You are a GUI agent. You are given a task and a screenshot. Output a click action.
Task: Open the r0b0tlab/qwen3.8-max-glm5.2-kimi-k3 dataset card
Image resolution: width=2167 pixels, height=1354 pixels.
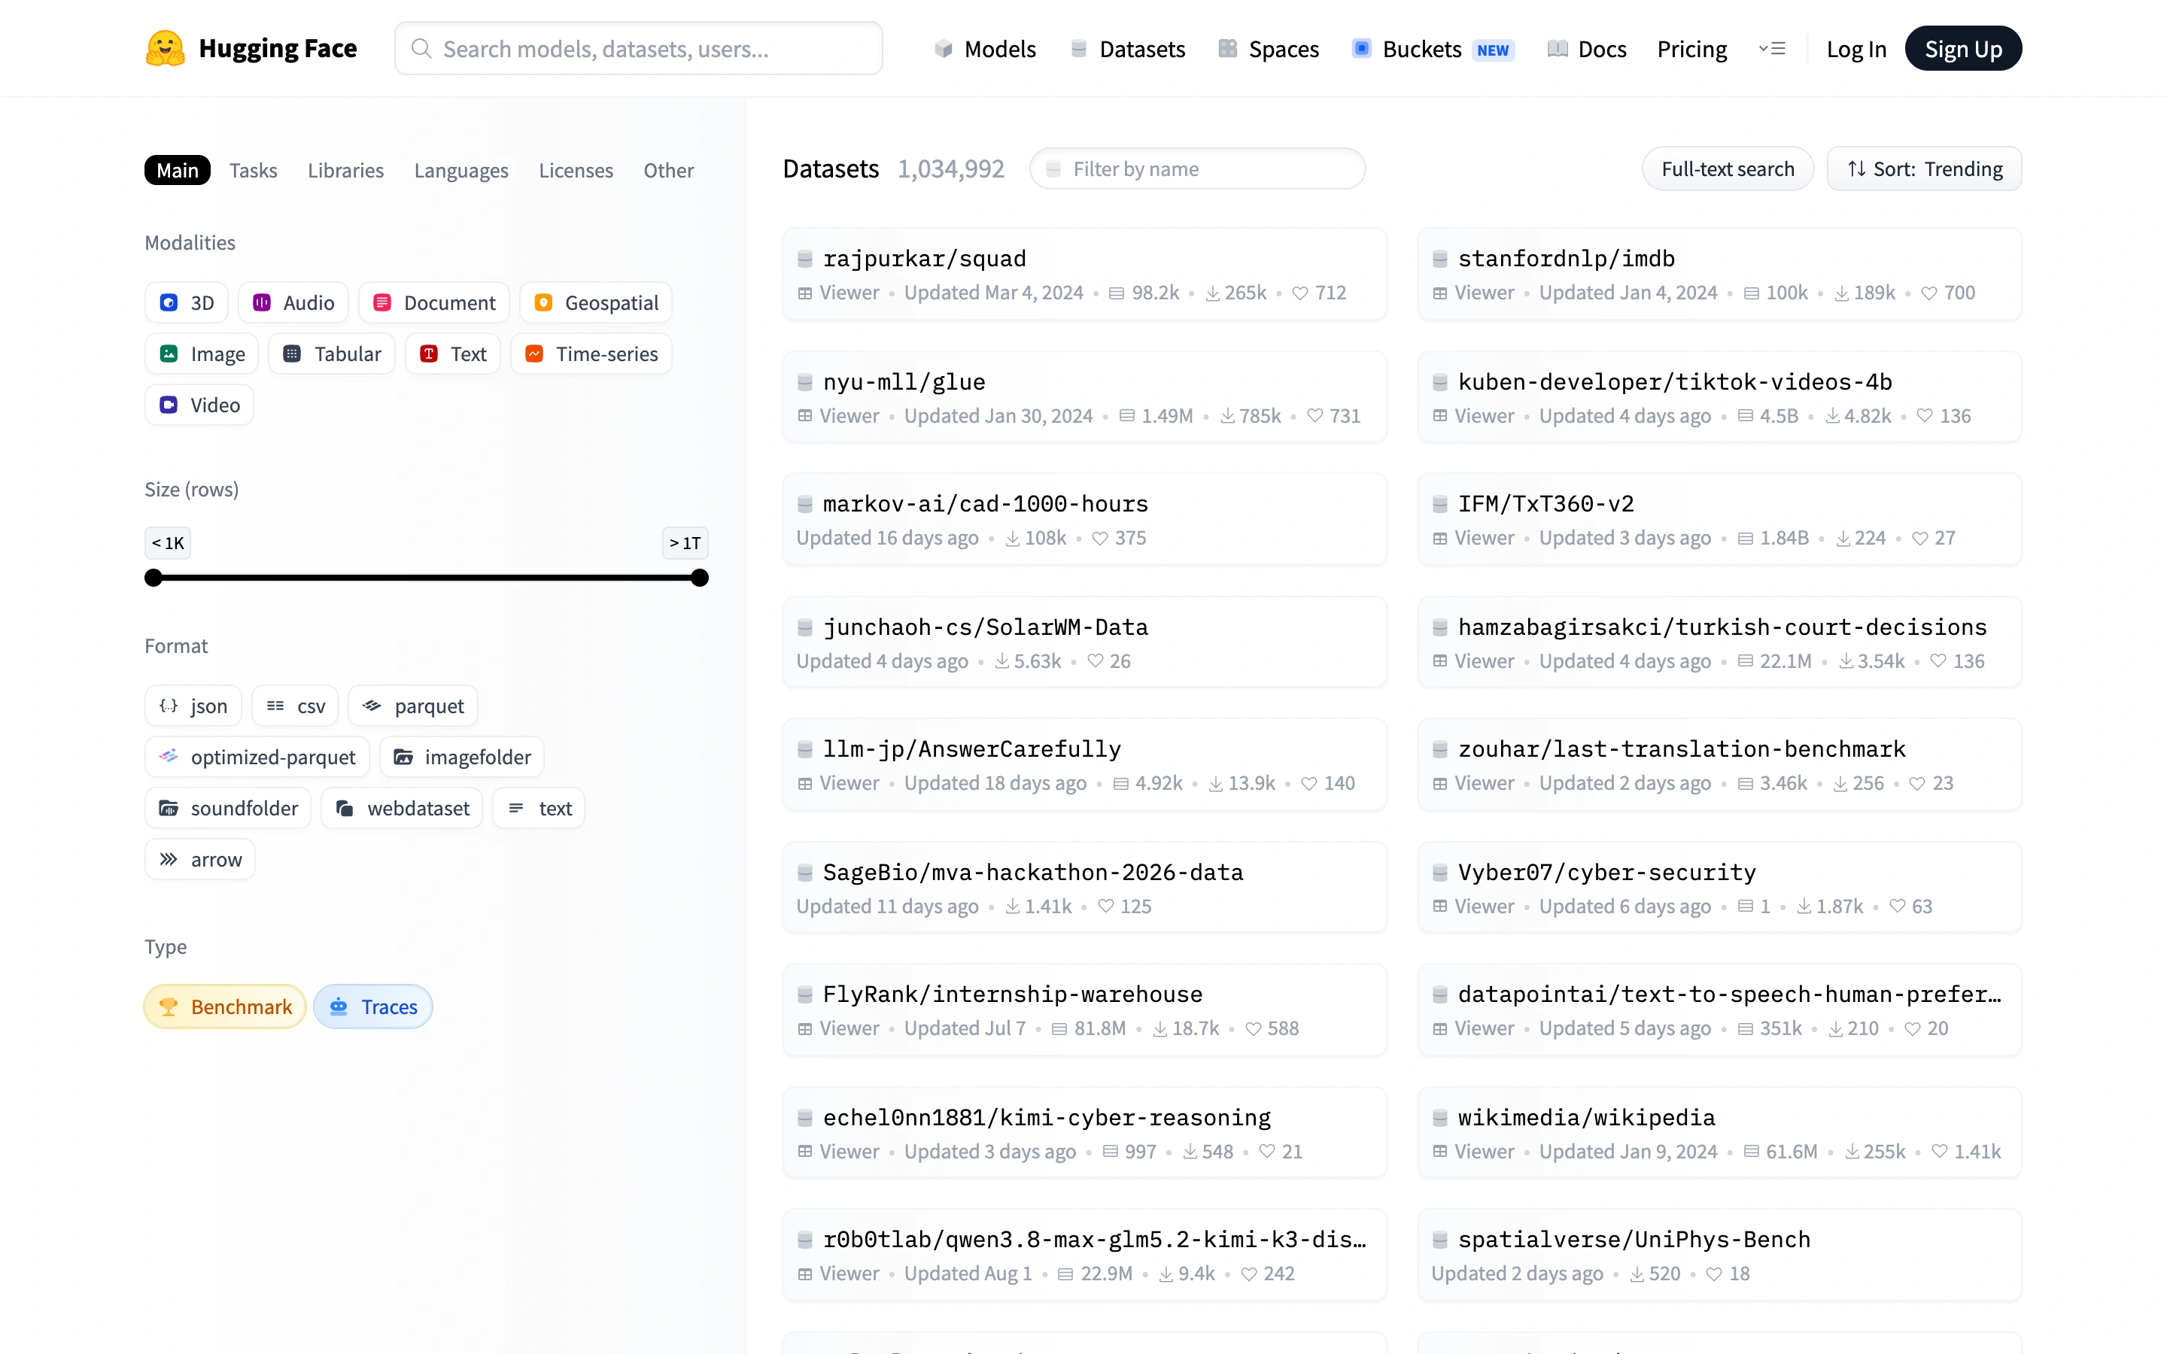pos(1084,1255)
